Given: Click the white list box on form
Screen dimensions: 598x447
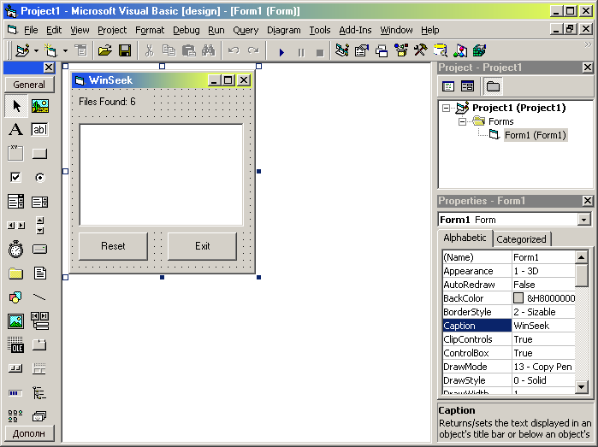Looking at the screenshot, I should point(161,174).
